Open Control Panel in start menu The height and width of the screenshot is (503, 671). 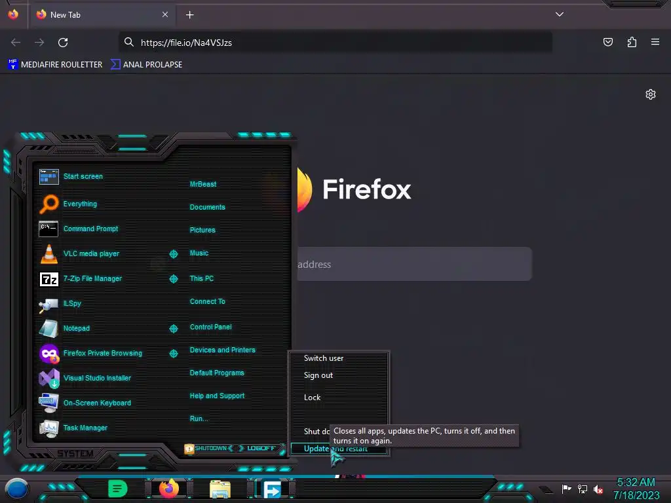pyautogui.click(x=210, y=327)
